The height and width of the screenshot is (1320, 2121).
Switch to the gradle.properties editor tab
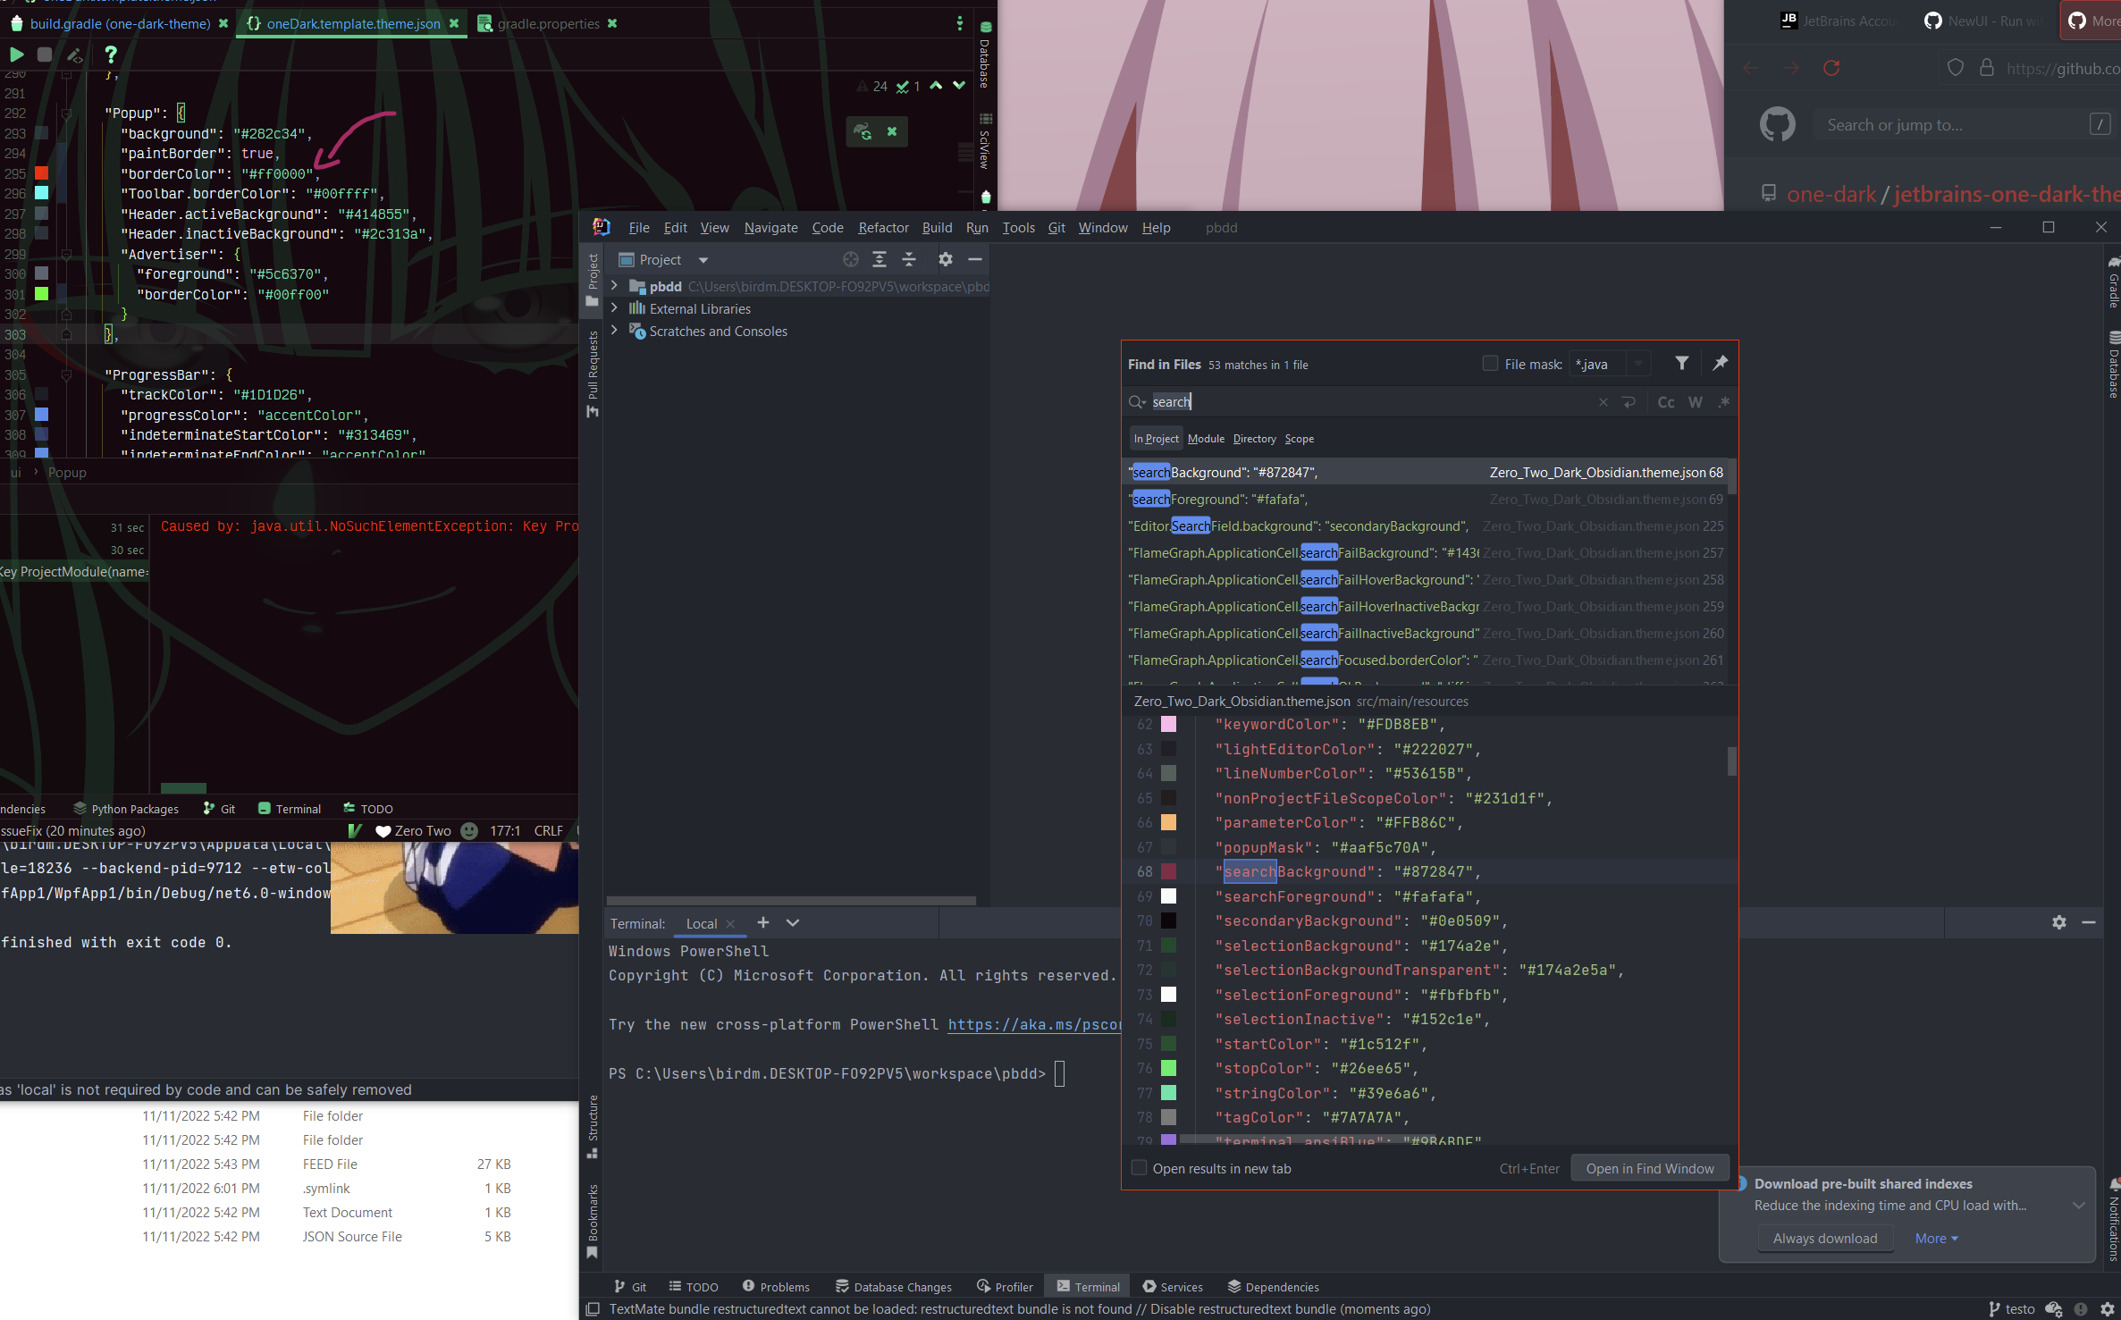pos(547,24)
